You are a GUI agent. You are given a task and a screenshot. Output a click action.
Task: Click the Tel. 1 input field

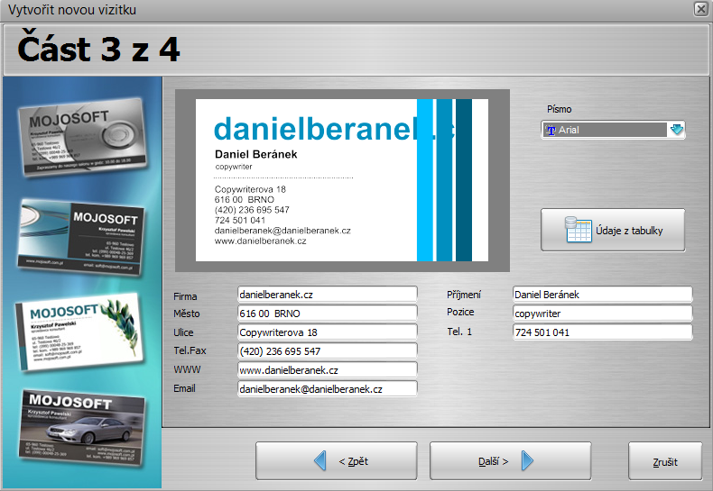pos(603,332)
